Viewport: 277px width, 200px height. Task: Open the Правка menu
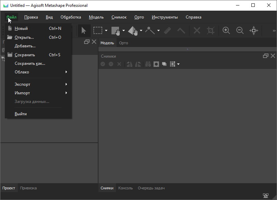(31, 17)
